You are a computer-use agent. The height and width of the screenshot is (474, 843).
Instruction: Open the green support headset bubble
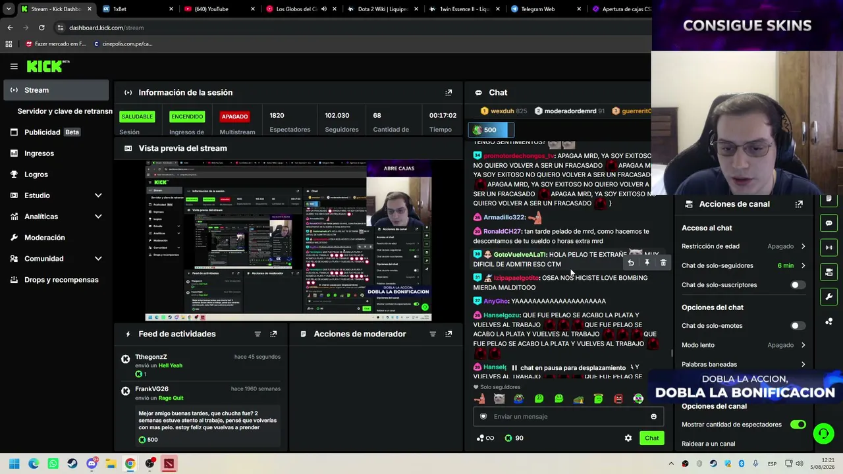click(x=823, y=433)
